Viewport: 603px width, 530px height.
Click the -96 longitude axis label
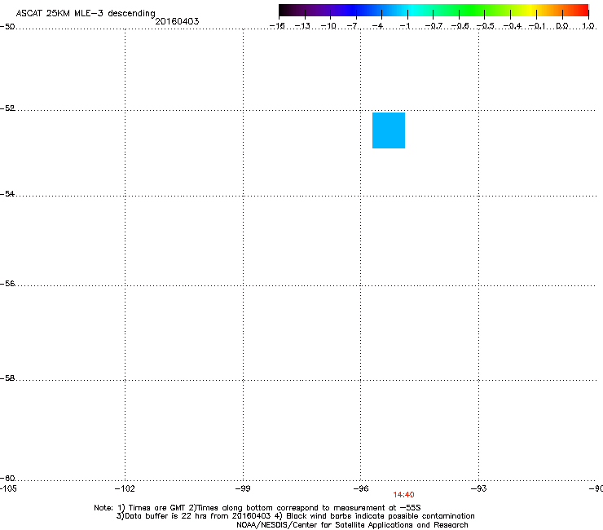[x=361, y=488]
